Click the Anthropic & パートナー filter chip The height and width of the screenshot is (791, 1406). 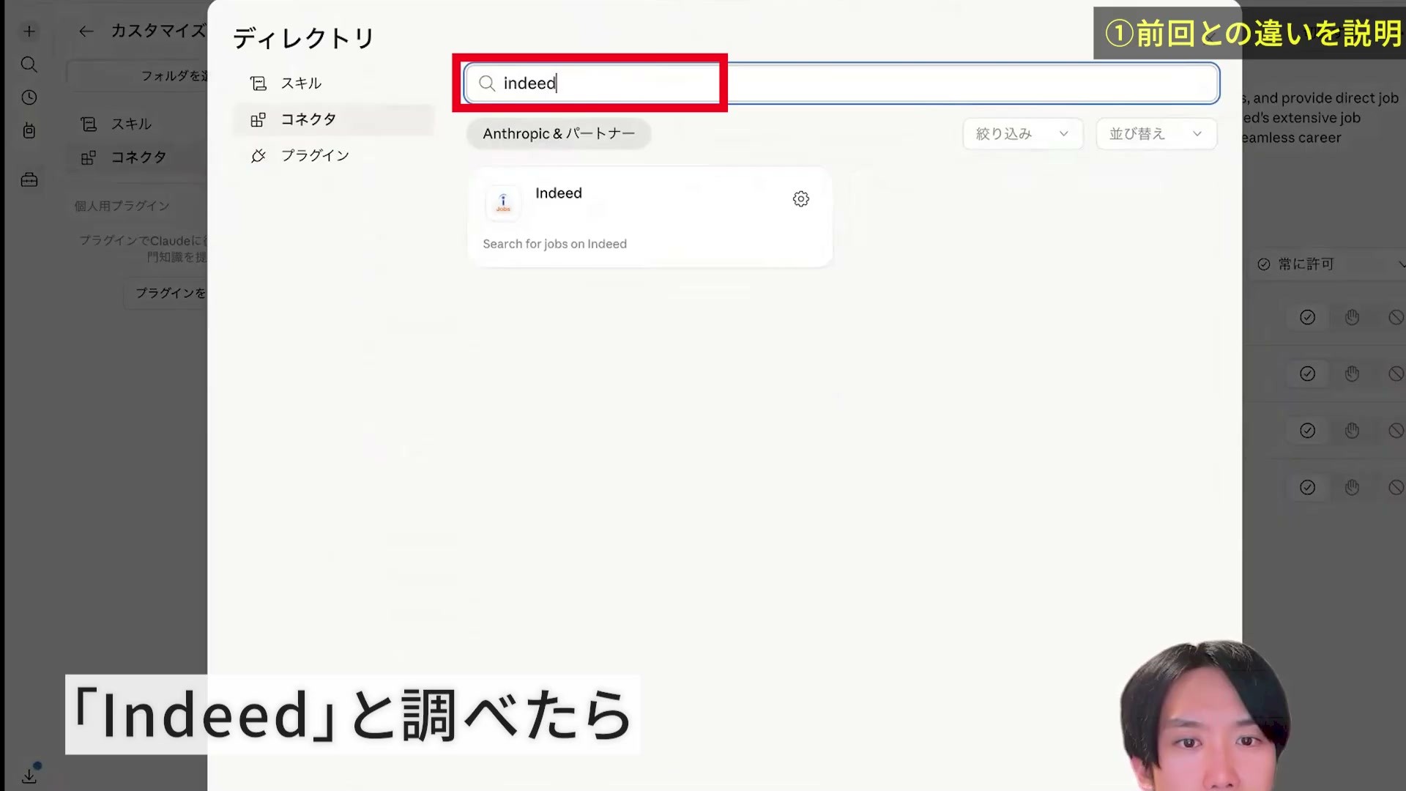[x=559, y=134]
